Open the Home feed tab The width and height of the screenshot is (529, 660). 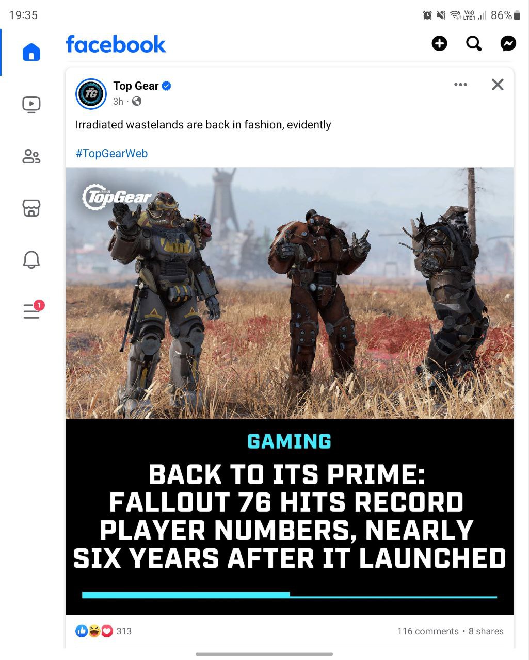pos(31,52)
